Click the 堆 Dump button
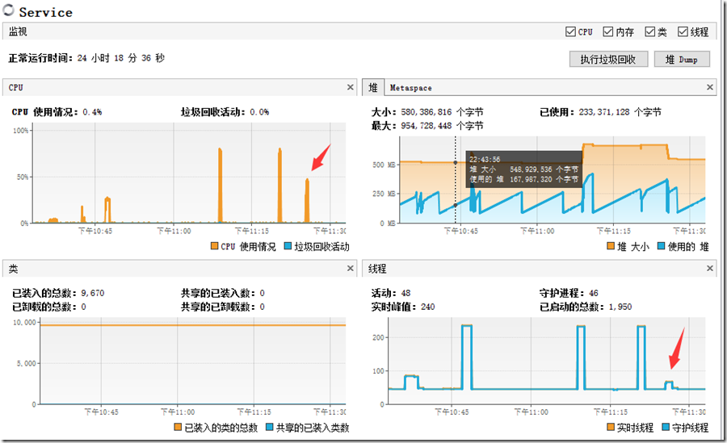Screen dimensions: 727x443 (x=682, y=60)
